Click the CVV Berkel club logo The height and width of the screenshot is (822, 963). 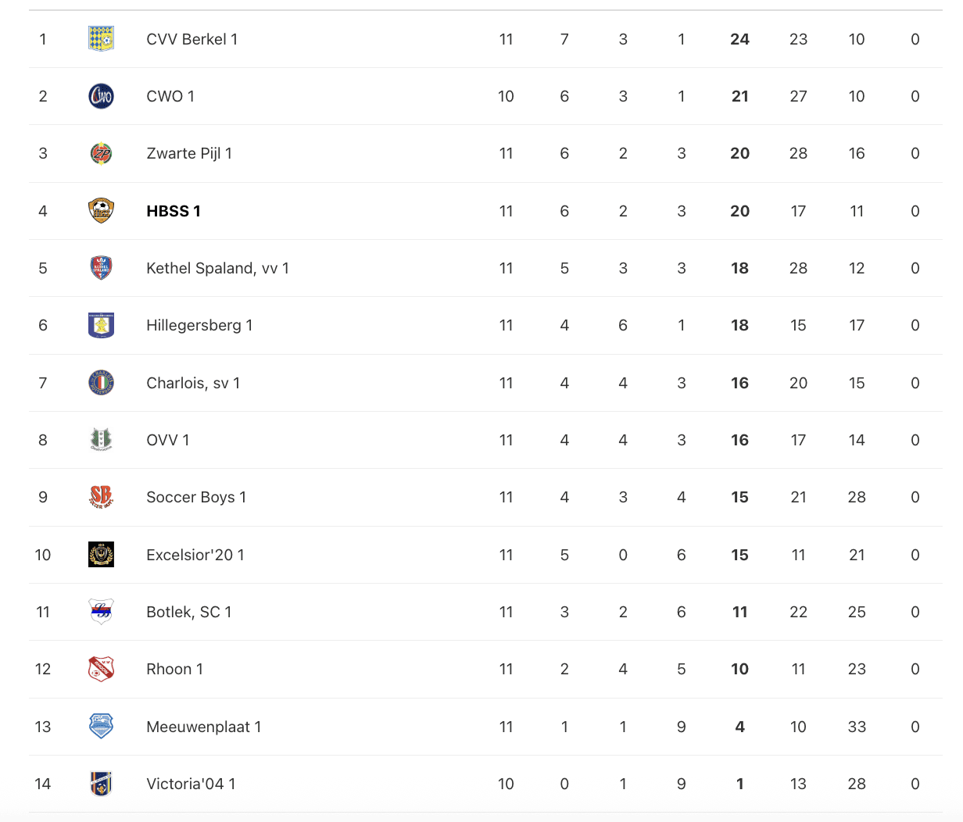(x=101, y=39)
